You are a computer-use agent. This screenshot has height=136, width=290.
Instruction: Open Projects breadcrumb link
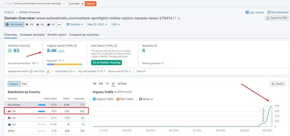[9, 12]
